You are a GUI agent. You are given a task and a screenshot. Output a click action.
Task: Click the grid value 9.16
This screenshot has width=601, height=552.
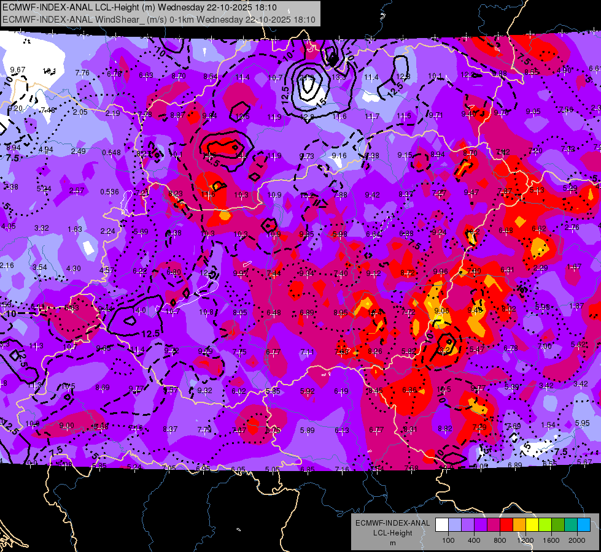[x=339, y=155]
